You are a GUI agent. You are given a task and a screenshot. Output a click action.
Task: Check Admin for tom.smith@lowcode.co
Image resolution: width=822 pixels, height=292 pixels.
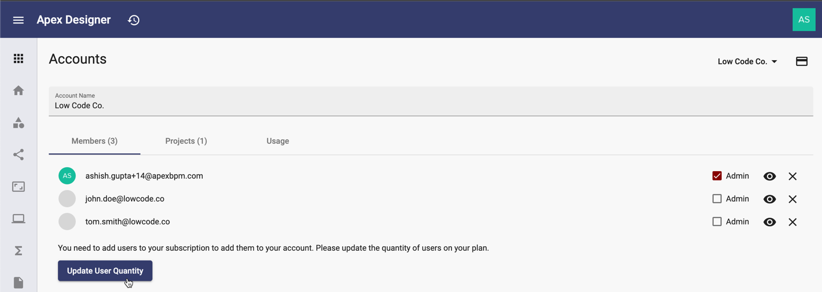click(x=717, y=222)
